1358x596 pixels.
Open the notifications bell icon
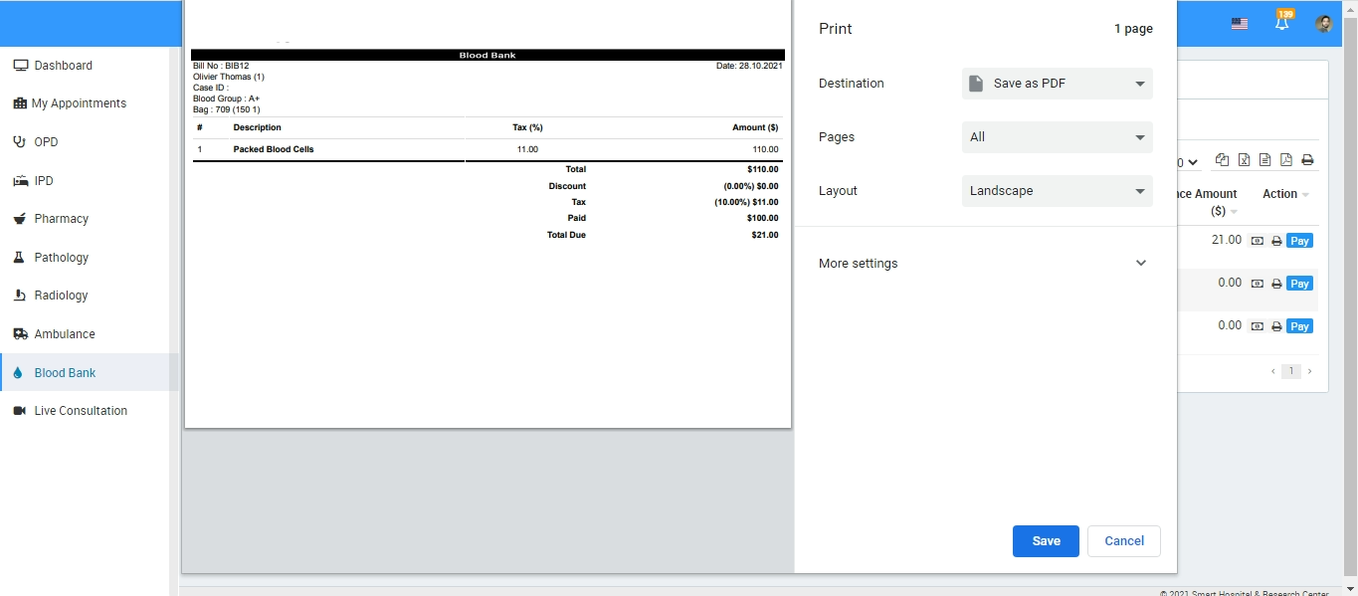1281,23
